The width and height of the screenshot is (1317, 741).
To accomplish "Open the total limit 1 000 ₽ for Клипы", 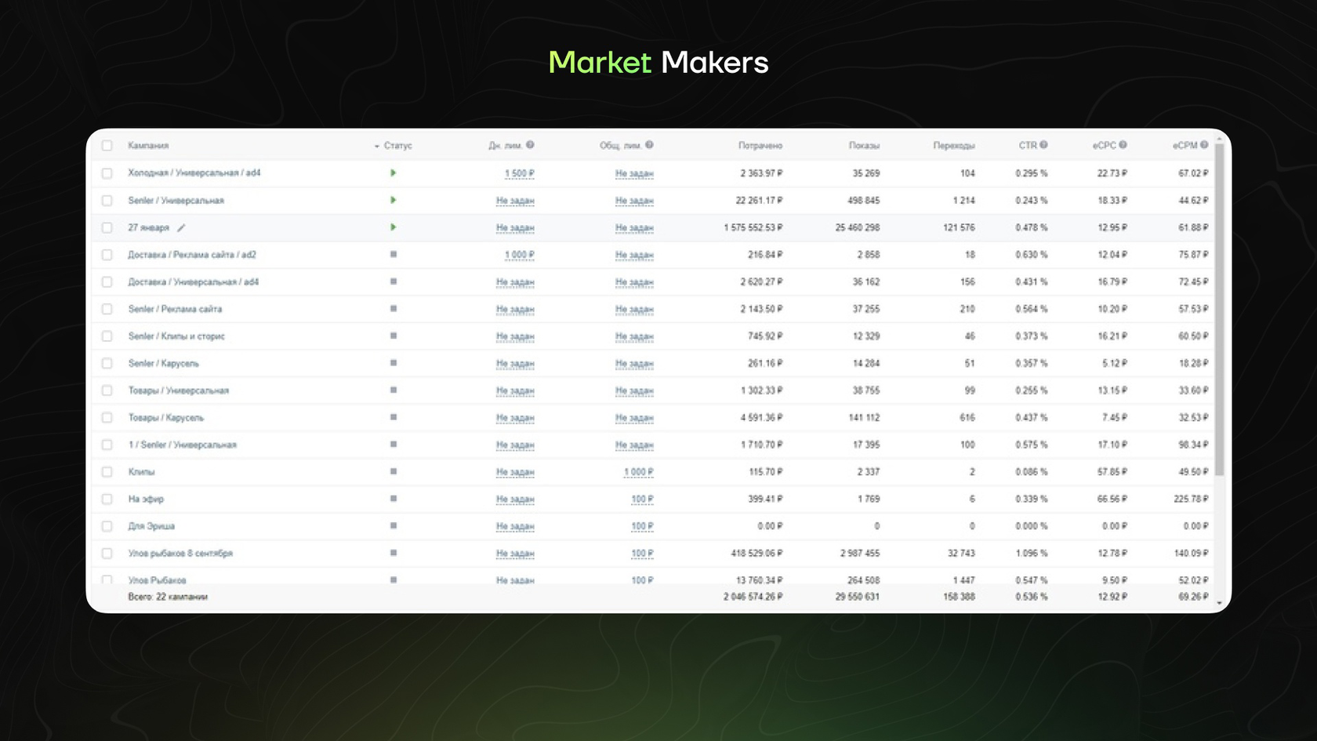I will pos(639,472).
